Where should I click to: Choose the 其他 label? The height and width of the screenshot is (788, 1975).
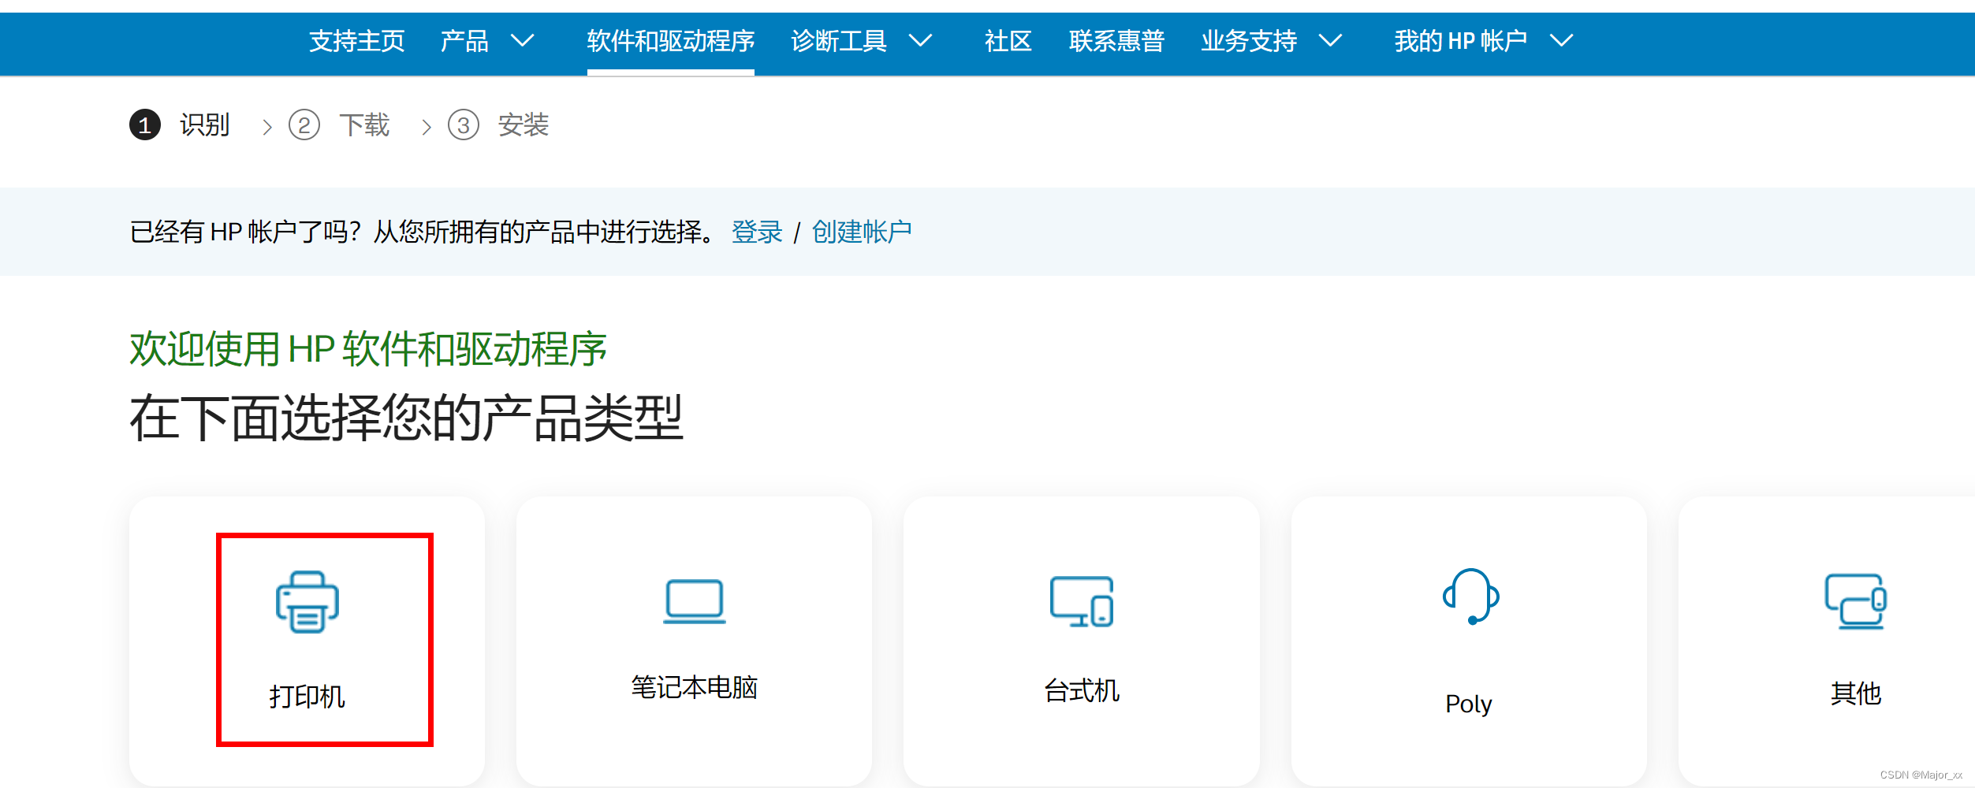click(x=1856, y=693)
